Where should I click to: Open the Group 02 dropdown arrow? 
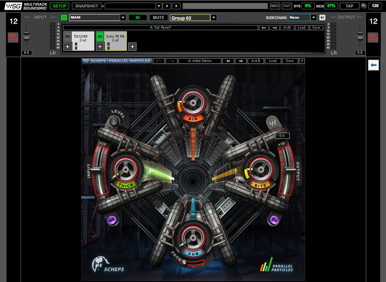click(214, 18)
